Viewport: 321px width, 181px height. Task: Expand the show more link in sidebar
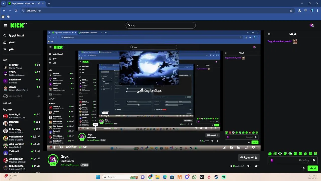7,103
